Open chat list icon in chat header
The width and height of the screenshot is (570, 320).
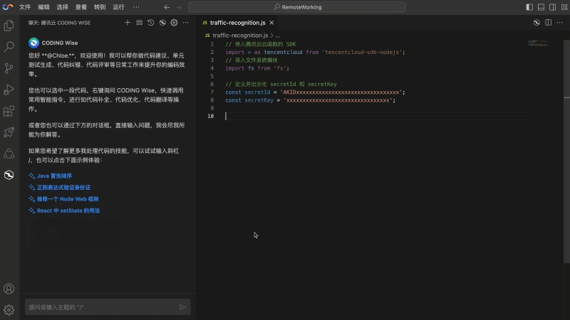point(139,23)
